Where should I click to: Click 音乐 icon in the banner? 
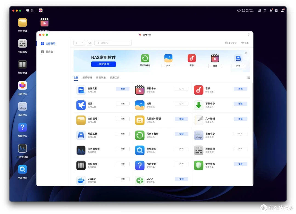click(192, 58)
